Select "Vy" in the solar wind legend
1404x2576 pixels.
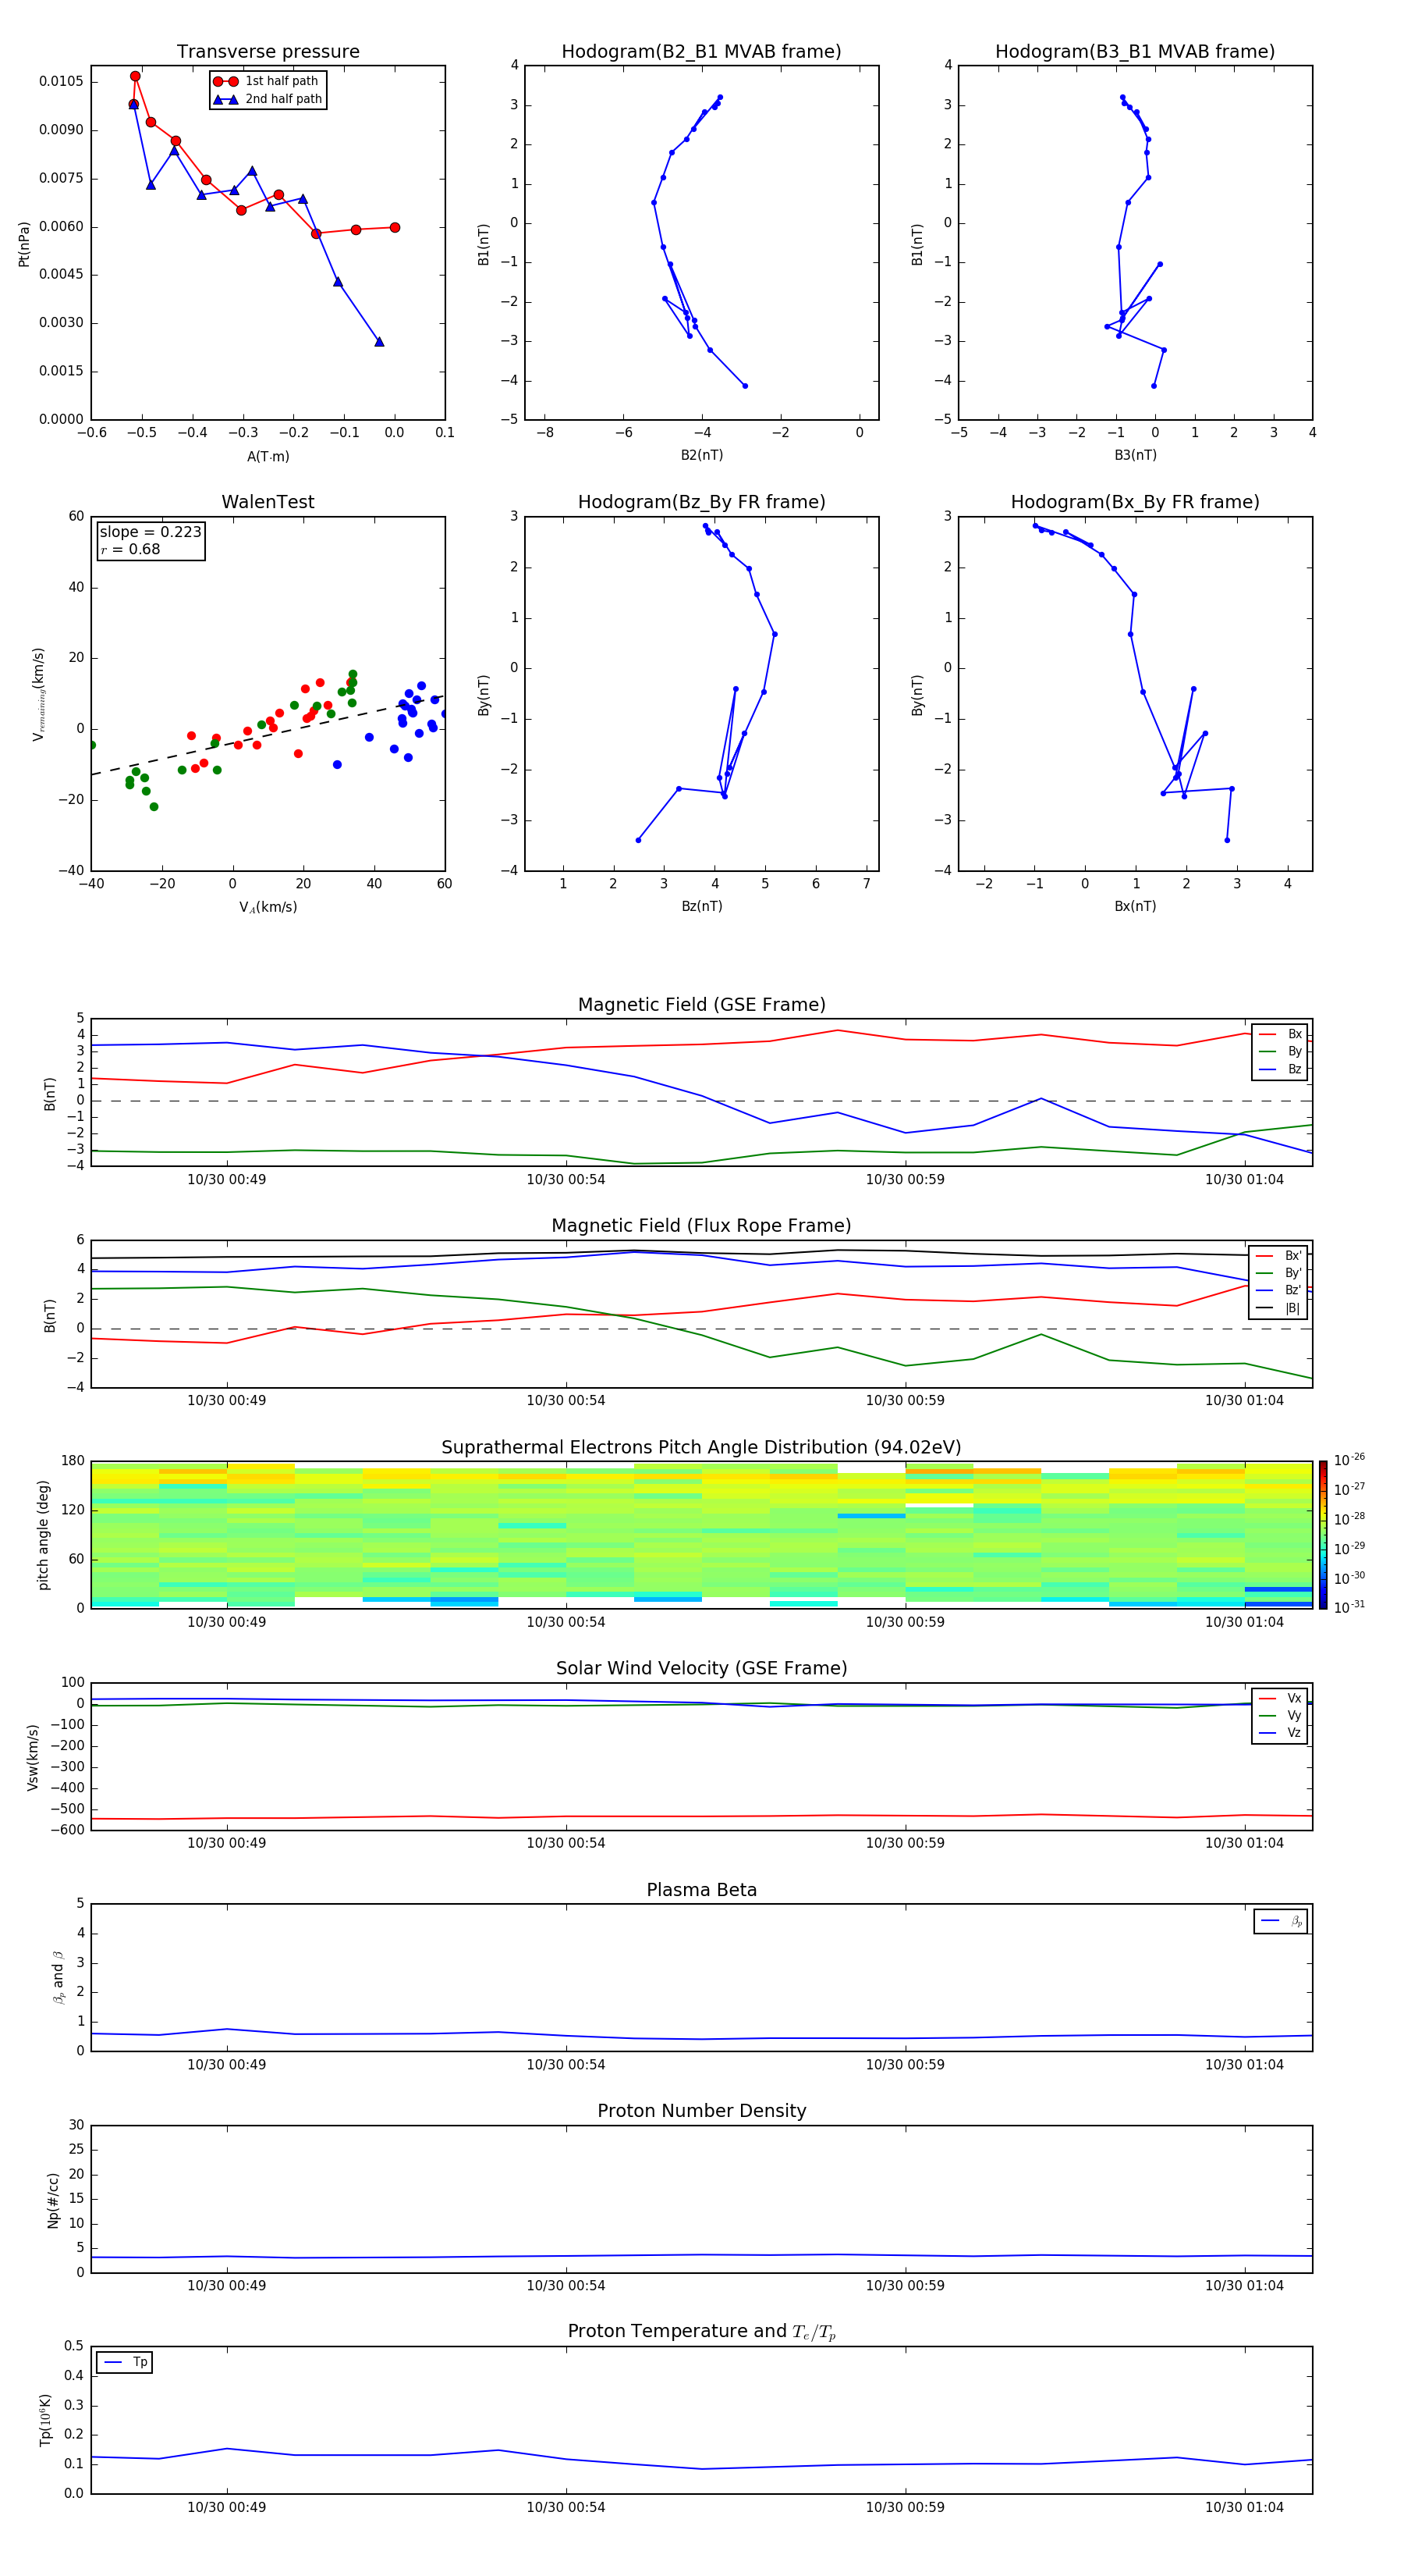tap(1280, 1716)
